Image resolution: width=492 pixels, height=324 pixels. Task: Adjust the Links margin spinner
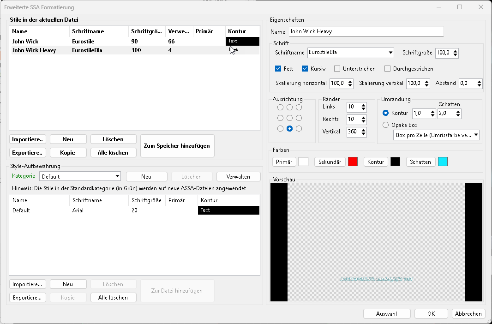[x=363, y=107]
